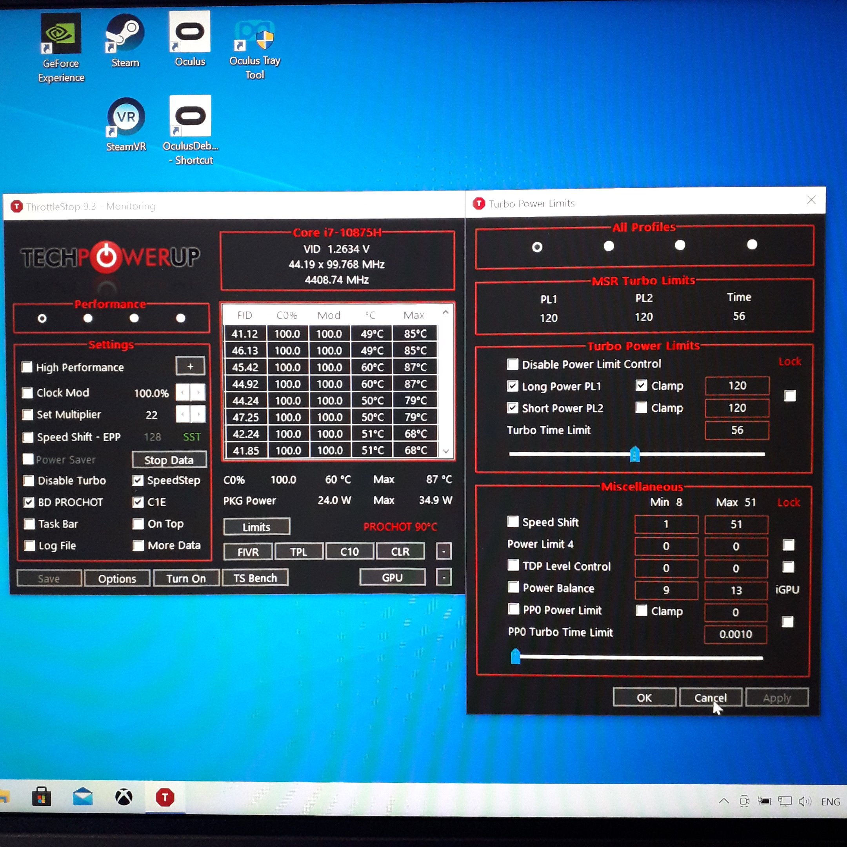Click the Turbo Time Limit value field

click(x=737, y=430)
